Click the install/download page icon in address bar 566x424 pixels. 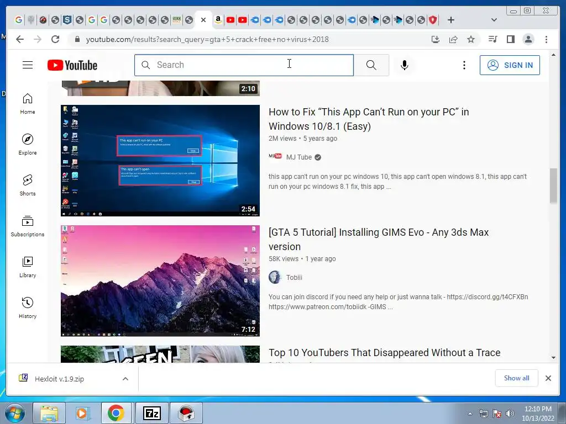pos(436,39)
